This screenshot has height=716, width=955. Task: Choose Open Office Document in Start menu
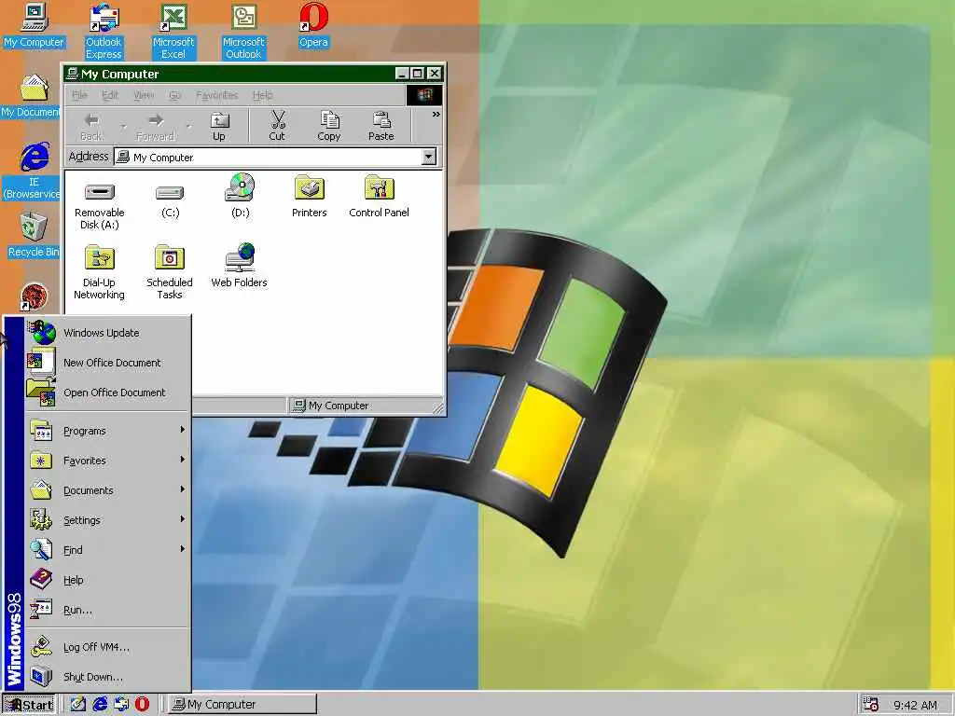pos(108,392)
